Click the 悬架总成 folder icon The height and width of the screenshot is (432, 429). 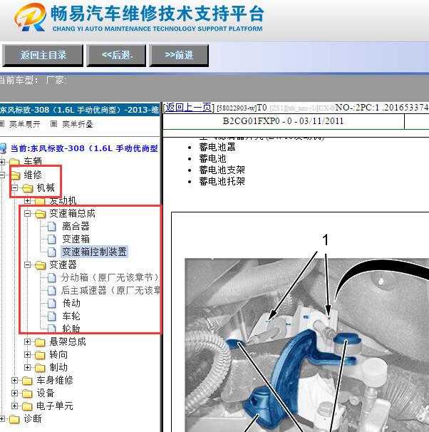40,342
